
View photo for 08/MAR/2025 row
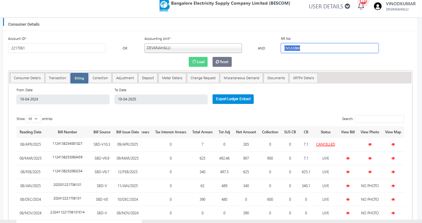[x=370, y=158]
